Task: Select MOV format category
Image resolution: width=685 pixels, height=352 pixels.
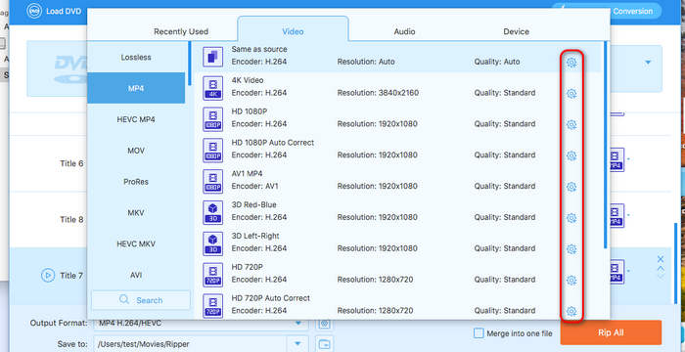Action: [x=136, y=151]
